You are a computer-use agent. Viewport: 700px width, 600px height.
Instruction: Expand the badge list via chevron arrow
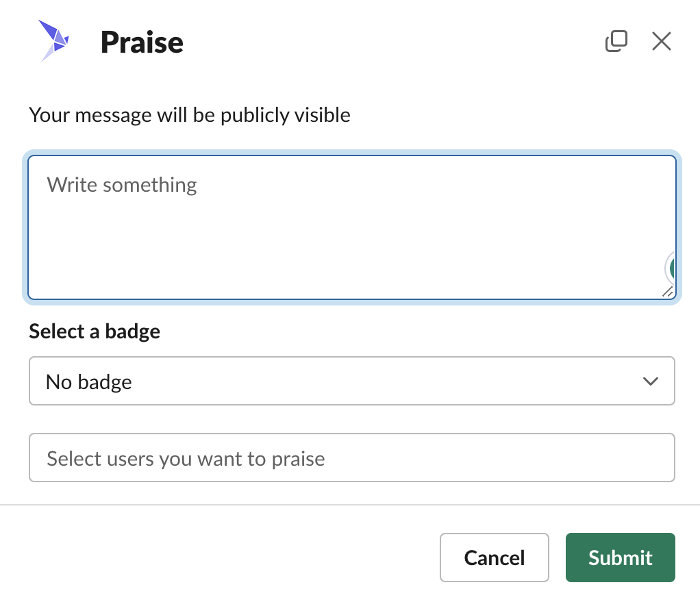tap(651, 382)
